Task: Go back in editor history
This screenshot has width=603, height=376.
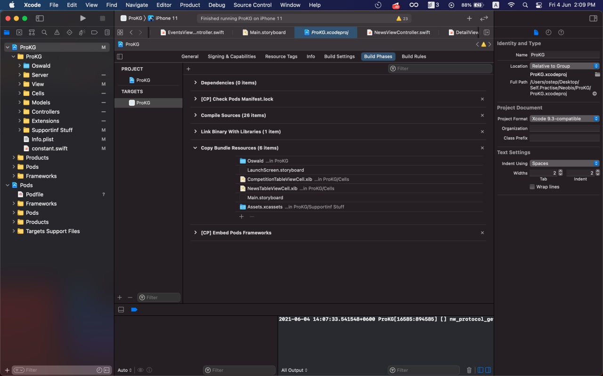Action: (131, 32)
